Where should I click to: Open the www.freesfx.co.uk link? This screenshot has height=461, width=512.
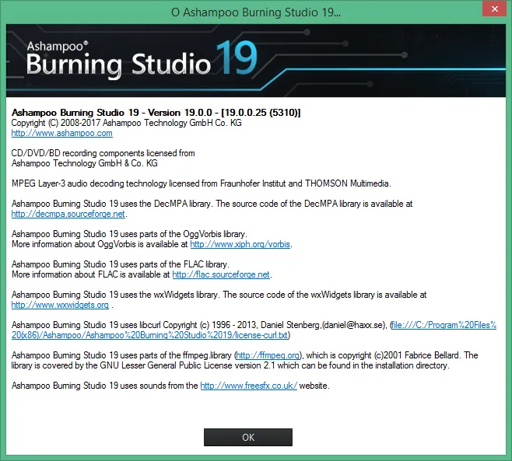coord(249,386)
